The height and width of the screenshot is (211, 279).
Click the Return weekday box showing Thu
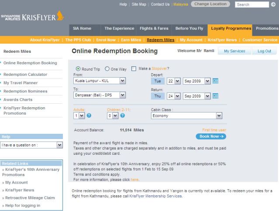pos(158,96)
